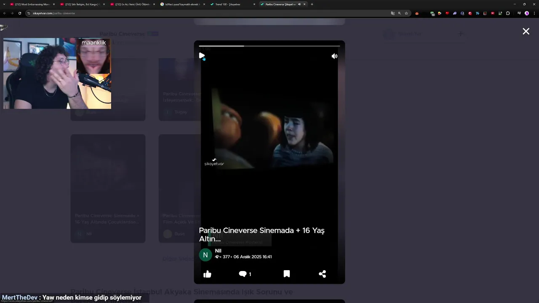
Task: Open the MetaMask fox extension
Action: pyautogui.click(x=417, y=13)
